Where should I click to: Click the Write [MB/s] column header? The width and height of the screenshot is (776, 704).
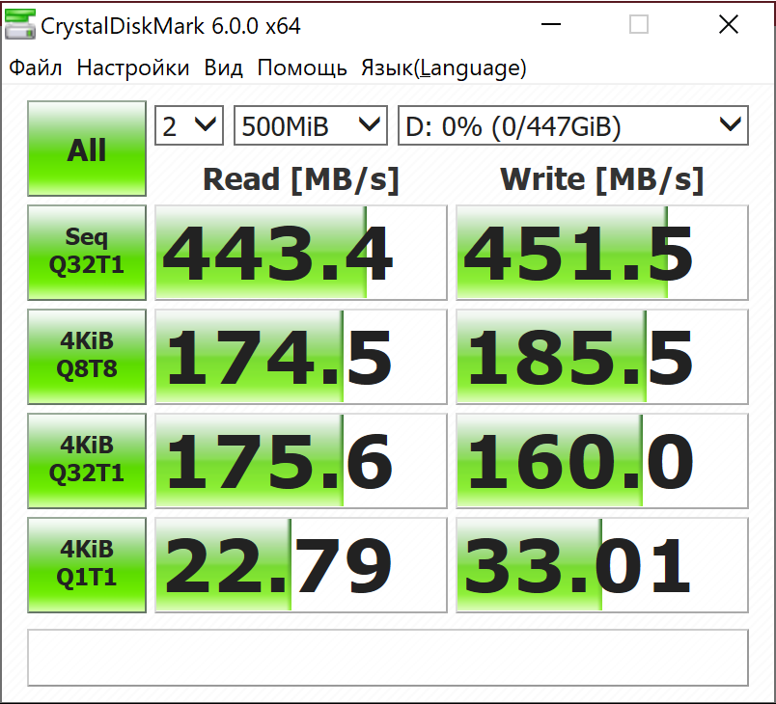602,179
